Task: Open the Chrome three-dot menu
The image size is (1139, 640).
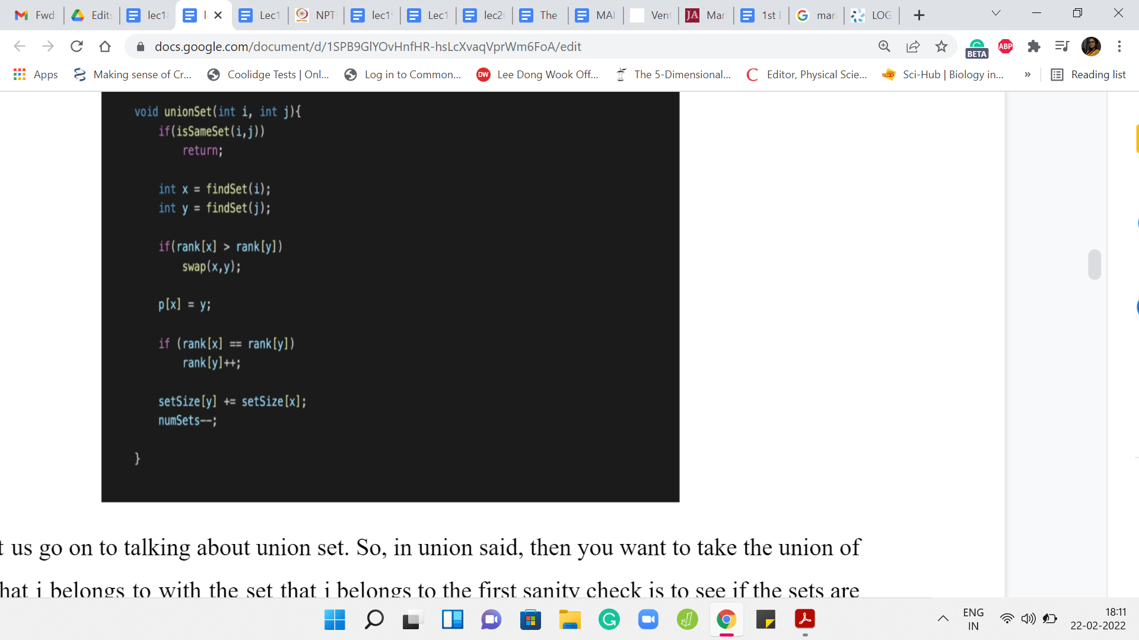Action: click(x=1119, y=46)
